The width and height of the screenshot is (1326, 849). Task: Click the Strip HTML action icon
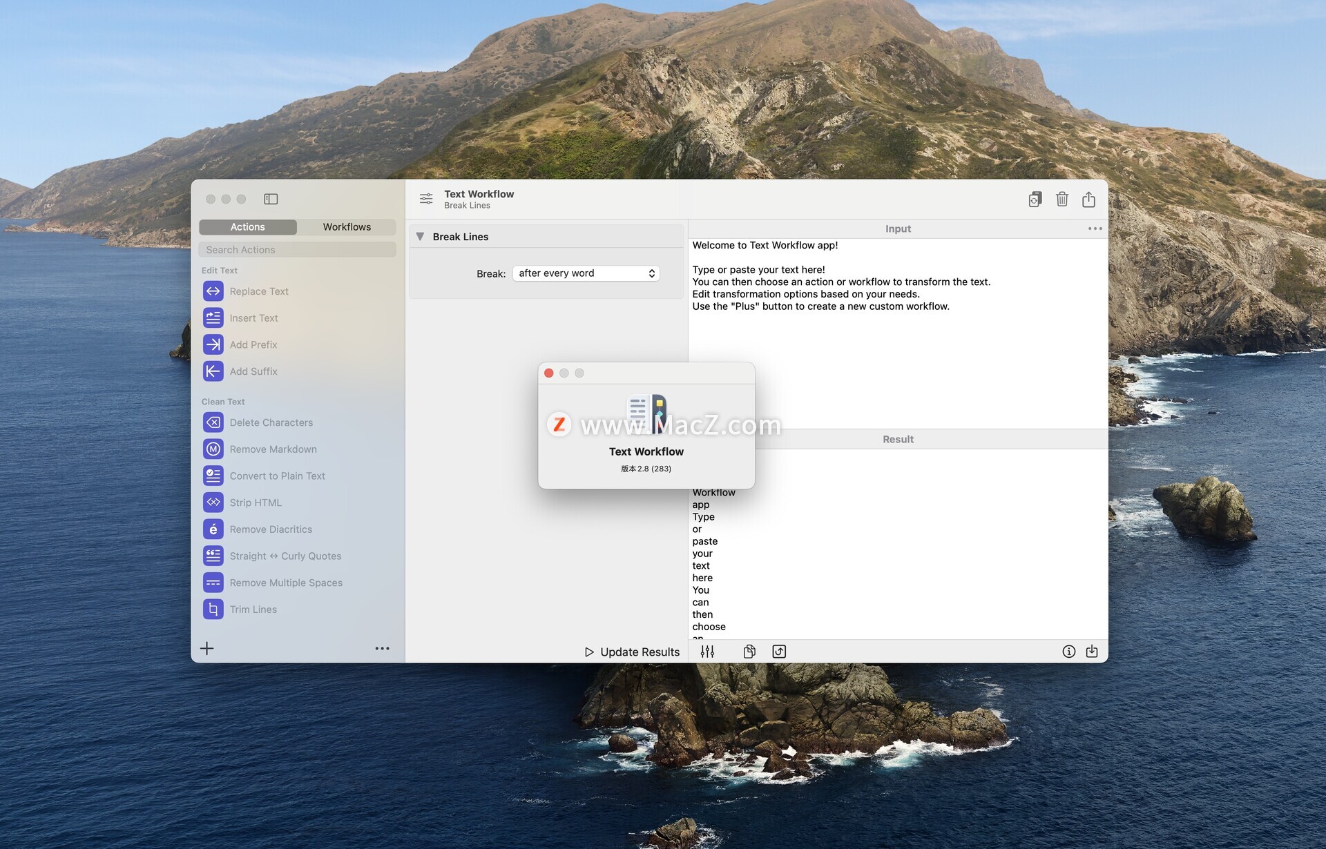213,502
